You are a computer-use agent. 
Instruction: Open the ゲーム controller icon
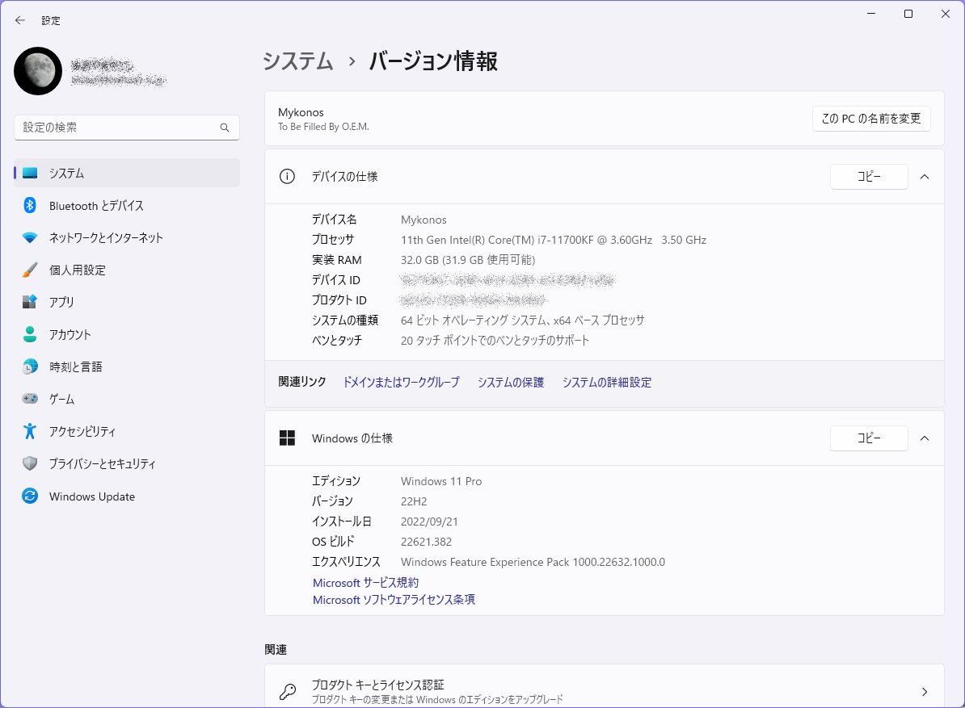pos(30,399)
